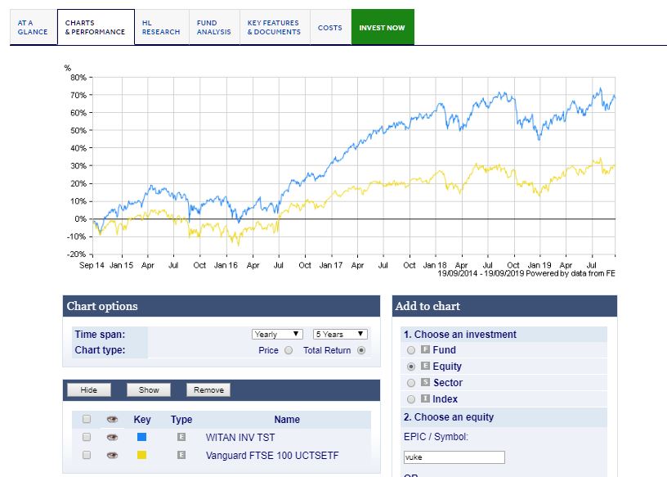This screenshot has width=667, height=477.
Task: View the Costs tab
Action: [330, 27]
